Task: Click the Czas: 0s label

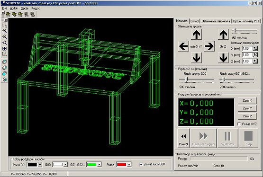Action: pos(219,166)
